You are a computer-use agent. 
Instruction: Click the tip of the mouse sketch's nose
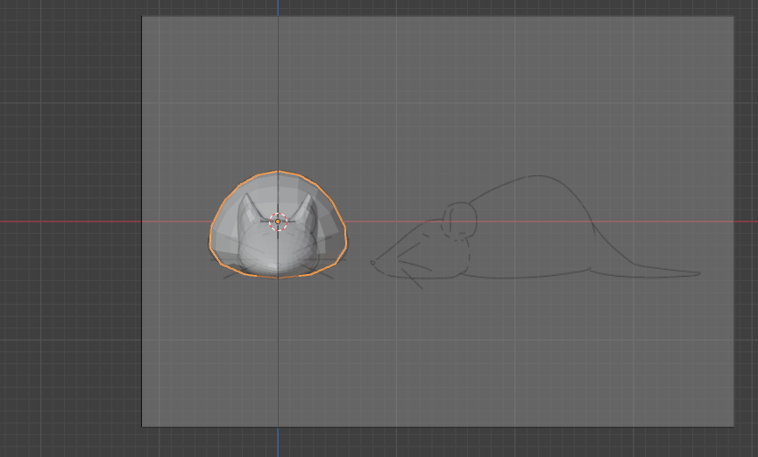point(372,261)
